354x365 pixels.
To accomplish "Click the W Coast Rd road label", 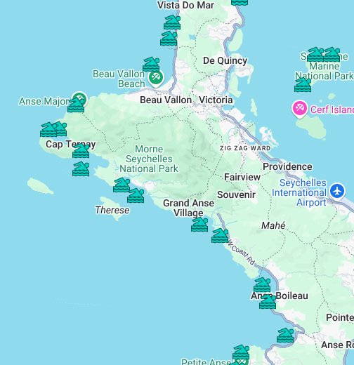I will point(241,252).
